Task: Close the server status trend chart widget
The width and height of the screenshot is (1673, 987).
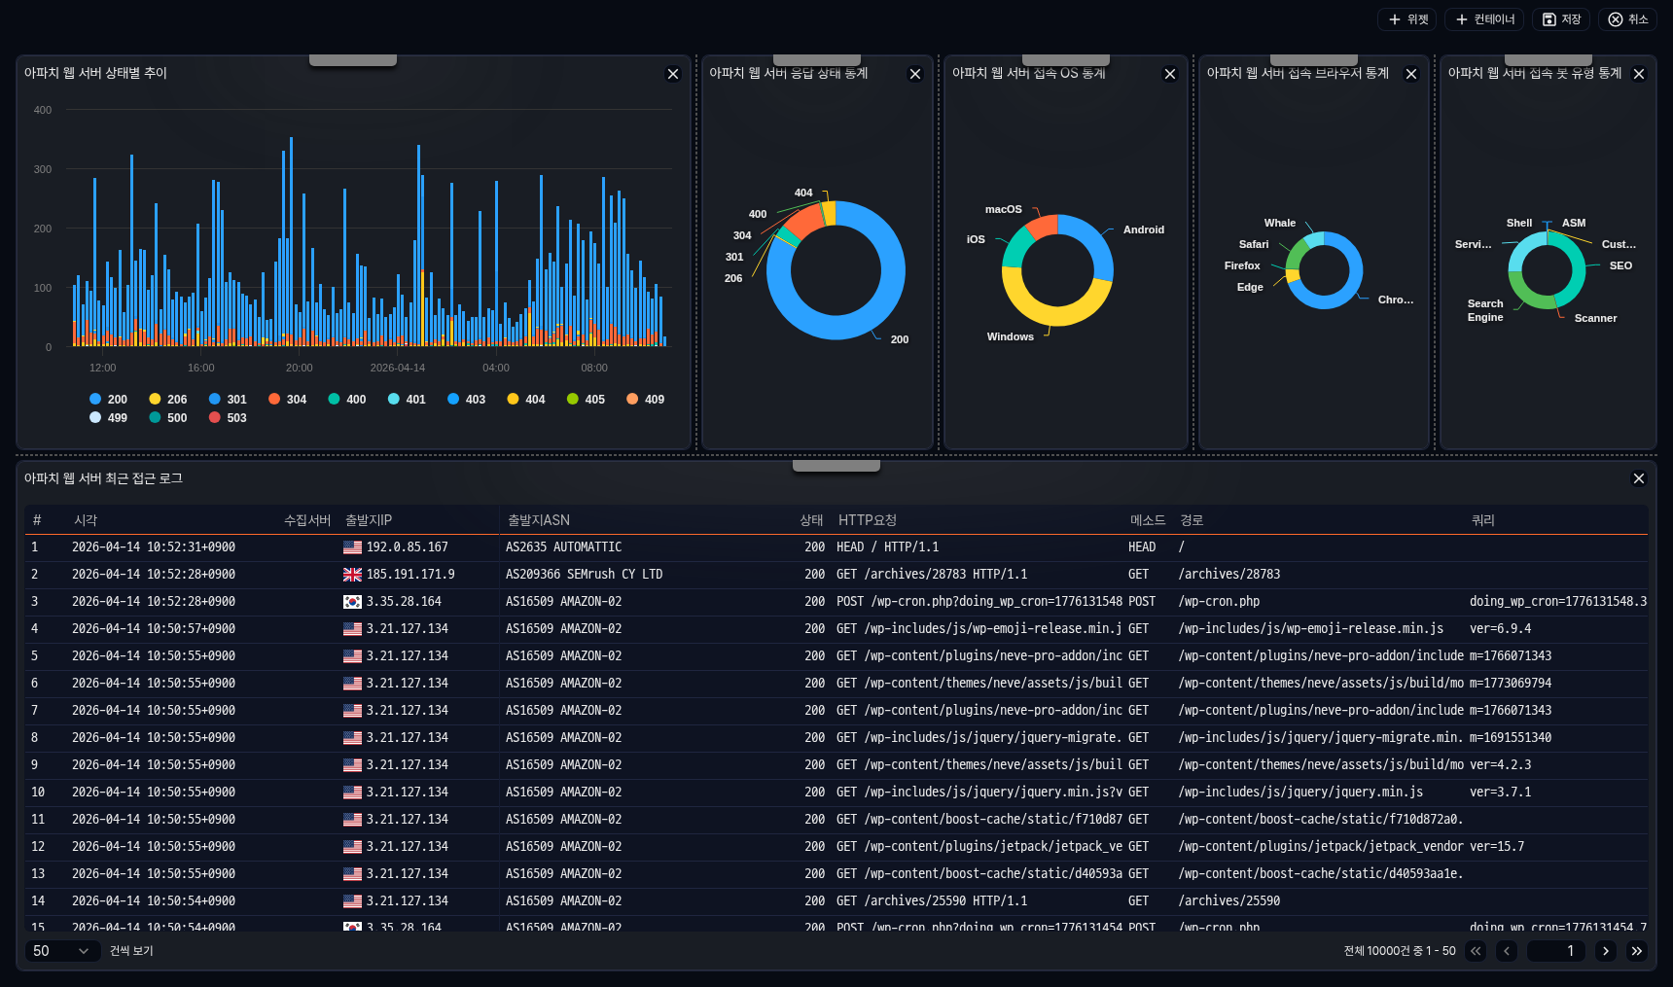Action: (673, 74)
